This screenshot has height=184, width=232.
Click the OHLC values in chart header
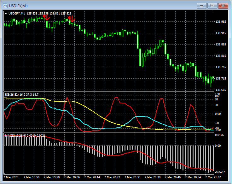pos(49,13)
